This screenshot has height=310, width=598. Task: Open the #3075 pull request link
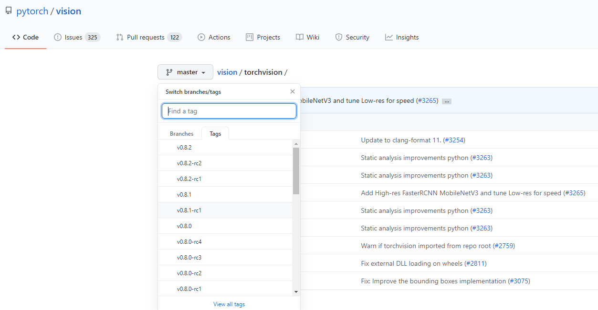click(x=519, y=281)
